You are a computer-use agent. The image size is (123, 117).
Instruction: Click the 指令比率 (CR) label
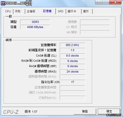point(50,82)
